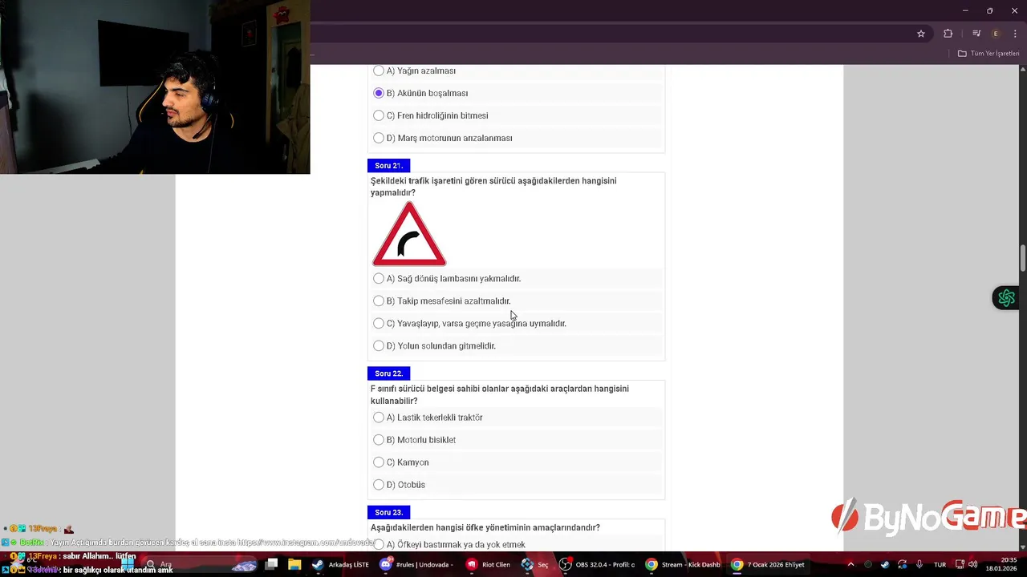Open OBS 32.0.4 taskbar window
This screenshot has height=577, width=1027.
(x=597, y=564)
